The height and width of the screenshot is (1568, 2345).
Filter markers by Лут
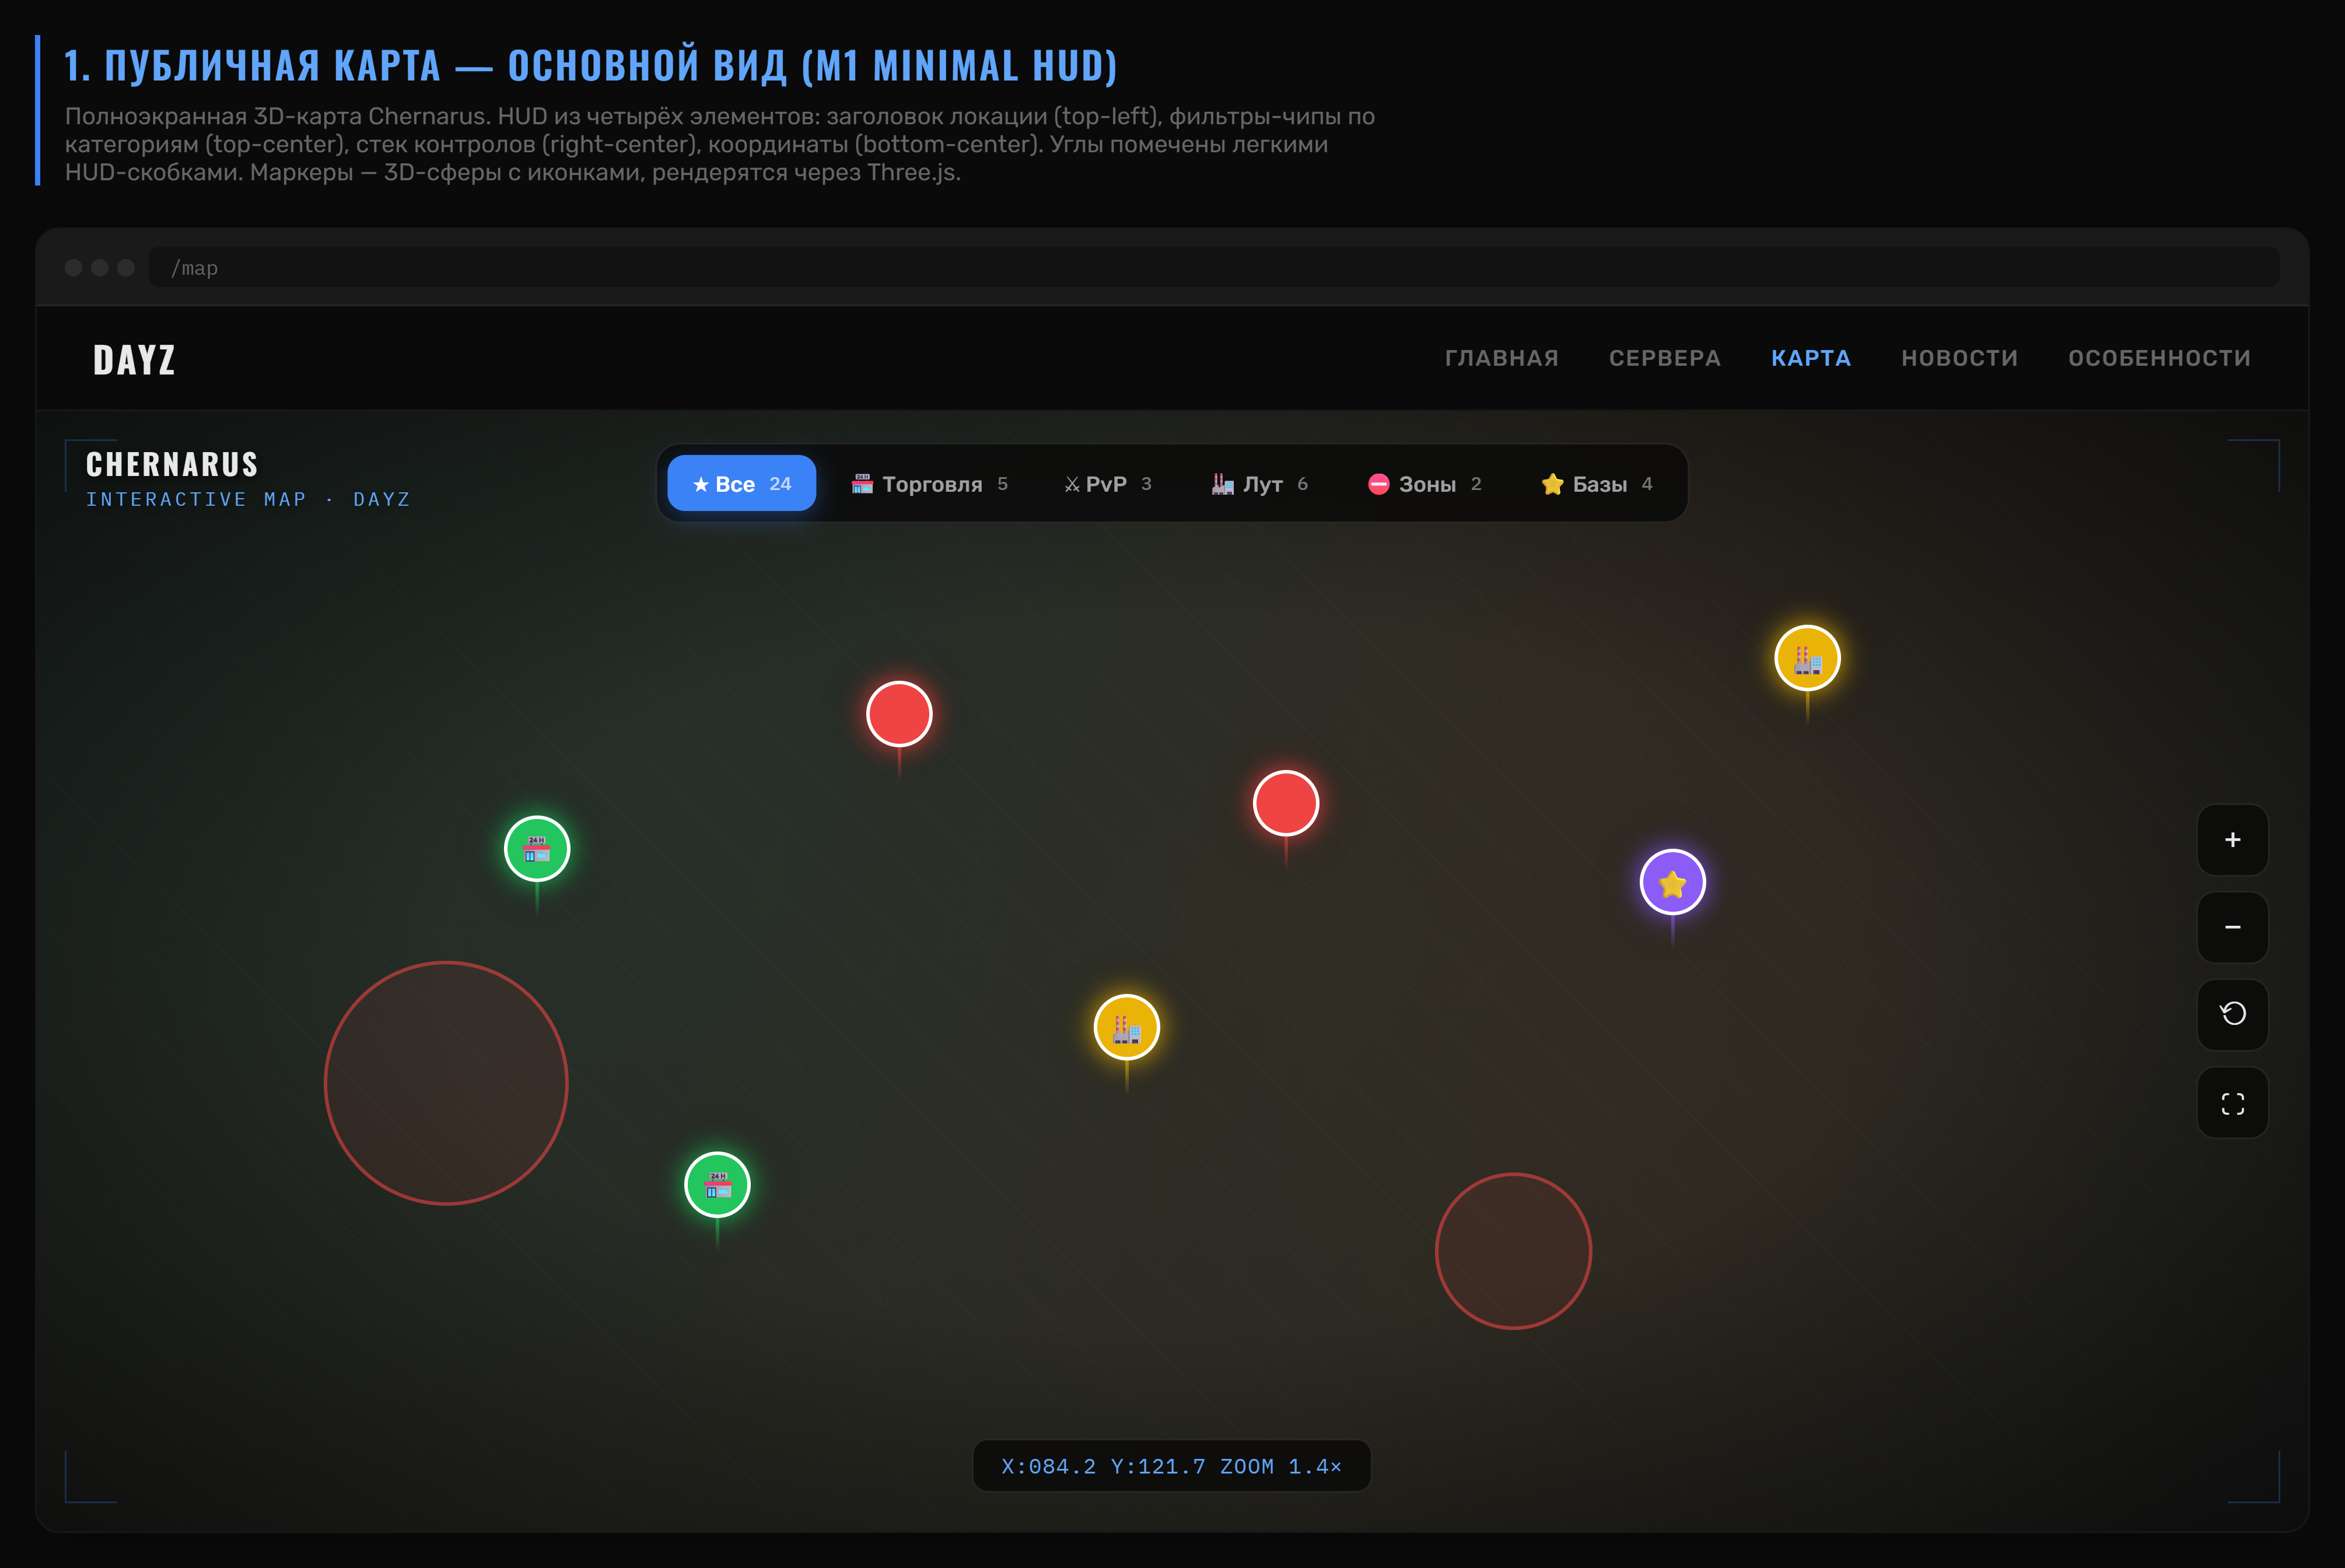(x=1260, y=484)
